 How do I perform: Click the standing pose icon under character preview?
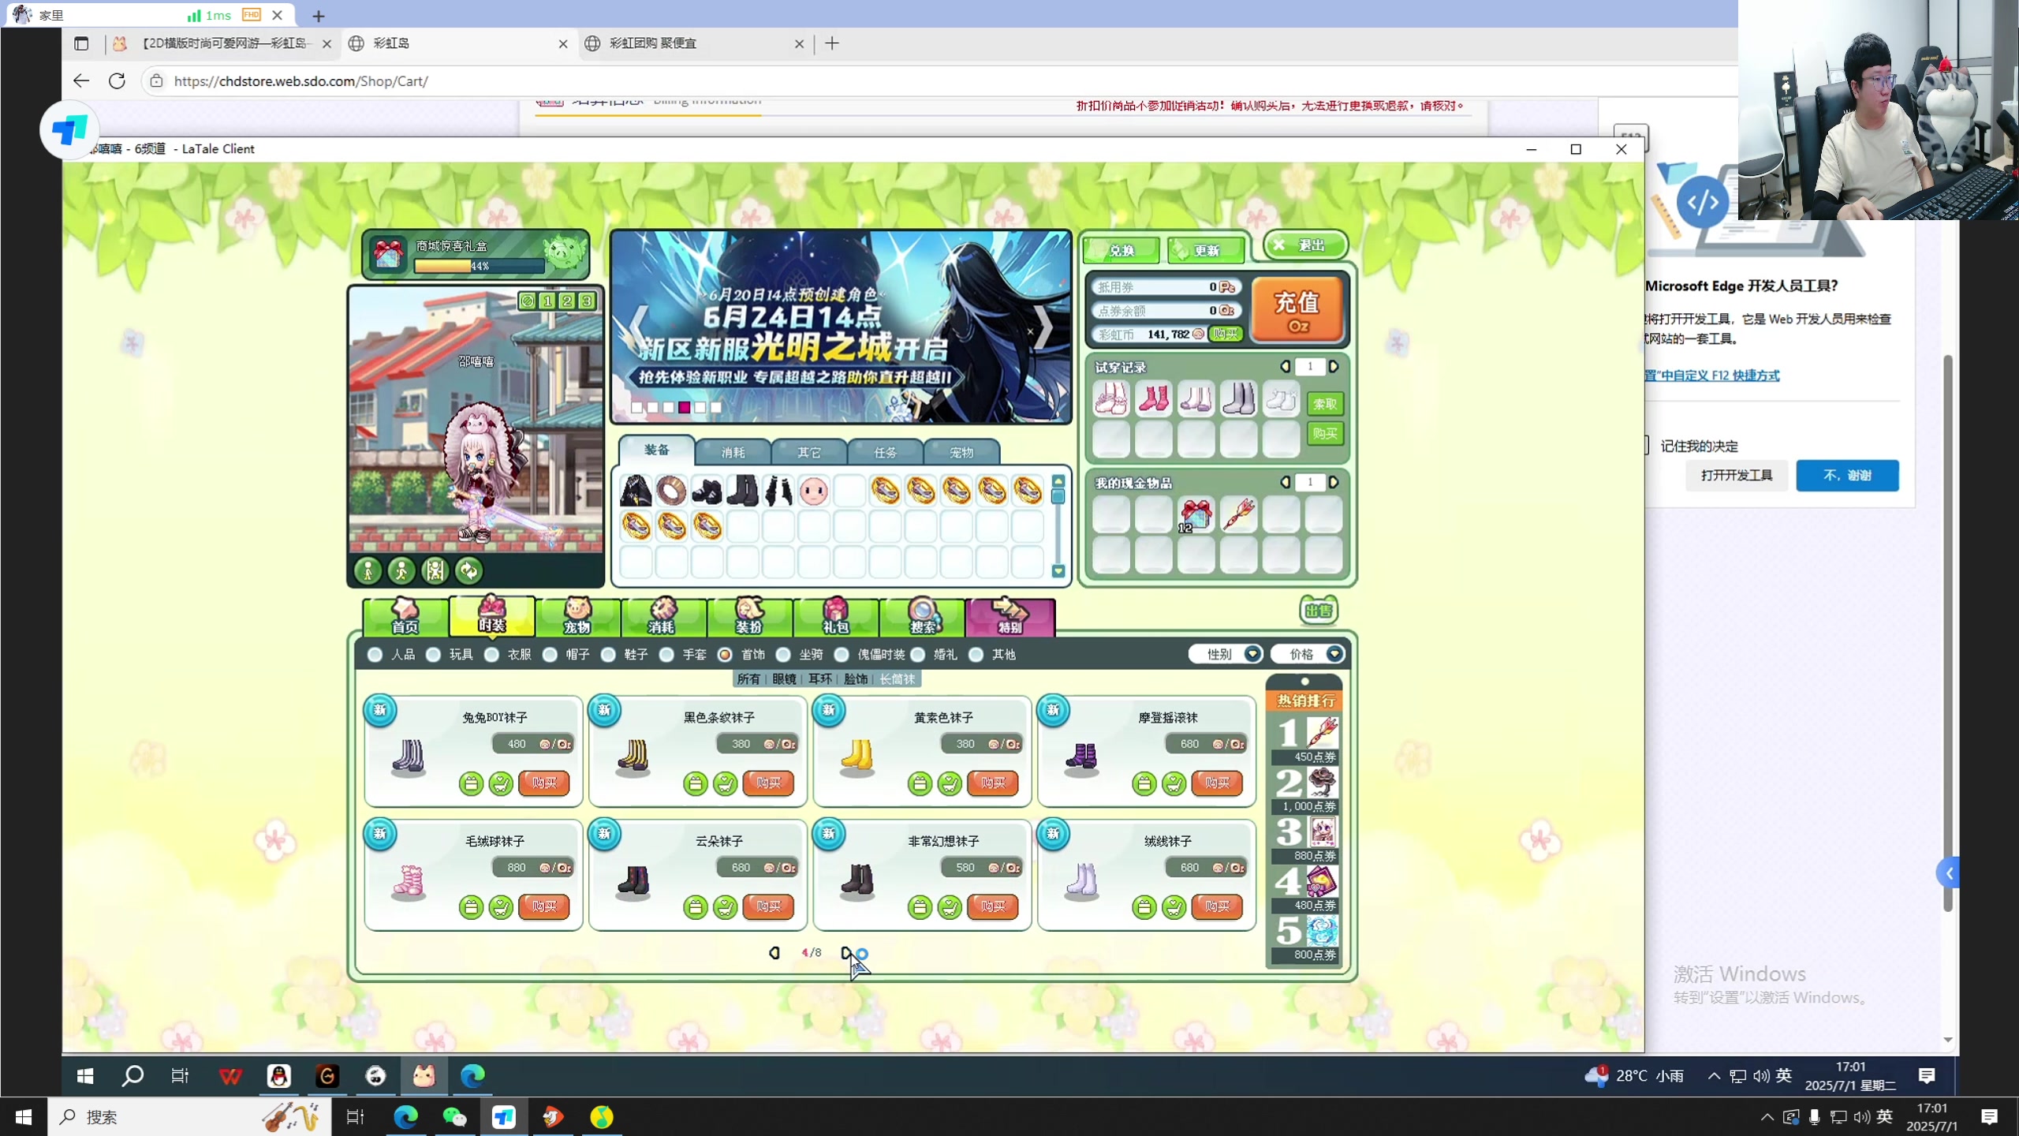pyautogui.click(x=368, y=570)
